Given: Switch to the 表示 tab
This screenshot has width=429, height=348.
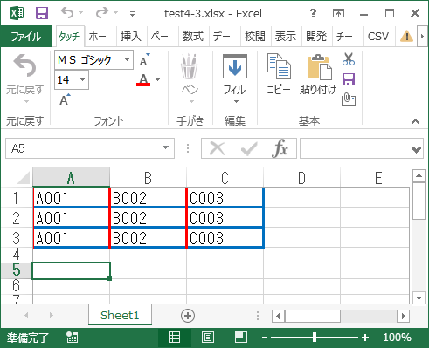Looking at the screenshot, I should pos(286,37).
